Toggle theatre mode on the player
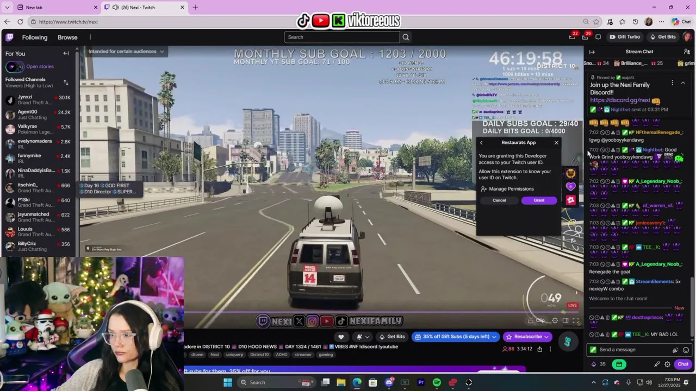This screenshot has width=696, height=391. [565, 320]
